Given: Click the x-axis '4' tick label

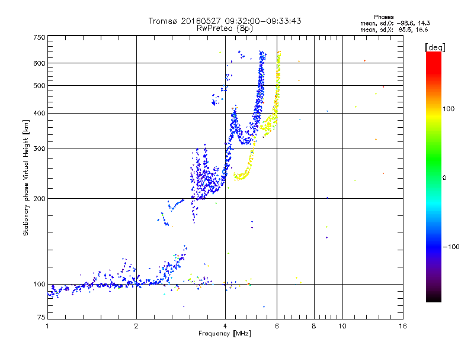Looking at the screenshot, I should pyautogui.click(x=225, y=326).
